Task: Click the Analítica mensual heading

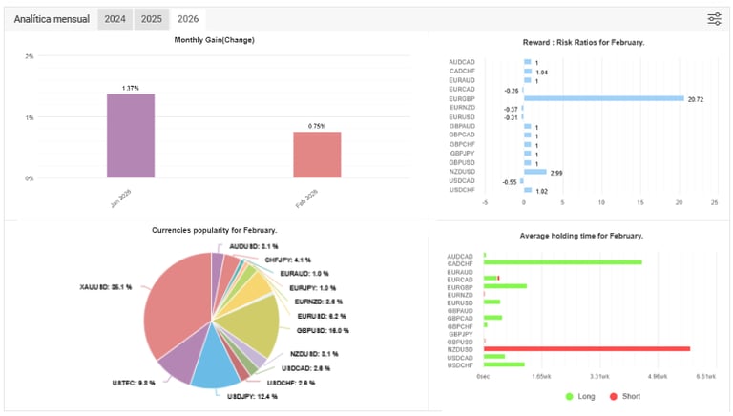Action: (x=52, y=19)
